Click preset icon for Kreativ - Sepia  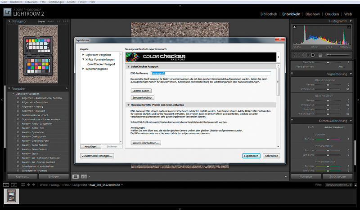(x=18, y=153)
